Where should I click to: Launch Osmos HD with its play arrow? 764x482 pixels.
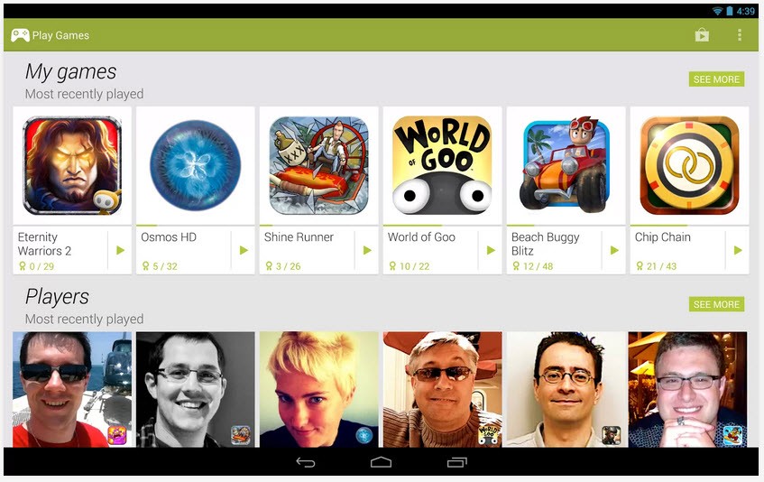tap(244, 251)
